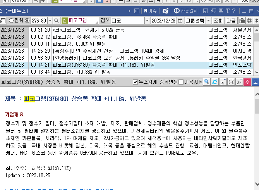Click the blue 도 button icon

(256, 82)
